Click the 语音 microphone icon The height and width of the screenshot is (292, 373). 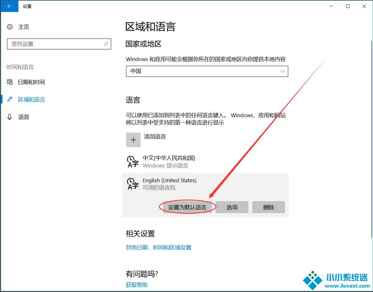[10, 117]
